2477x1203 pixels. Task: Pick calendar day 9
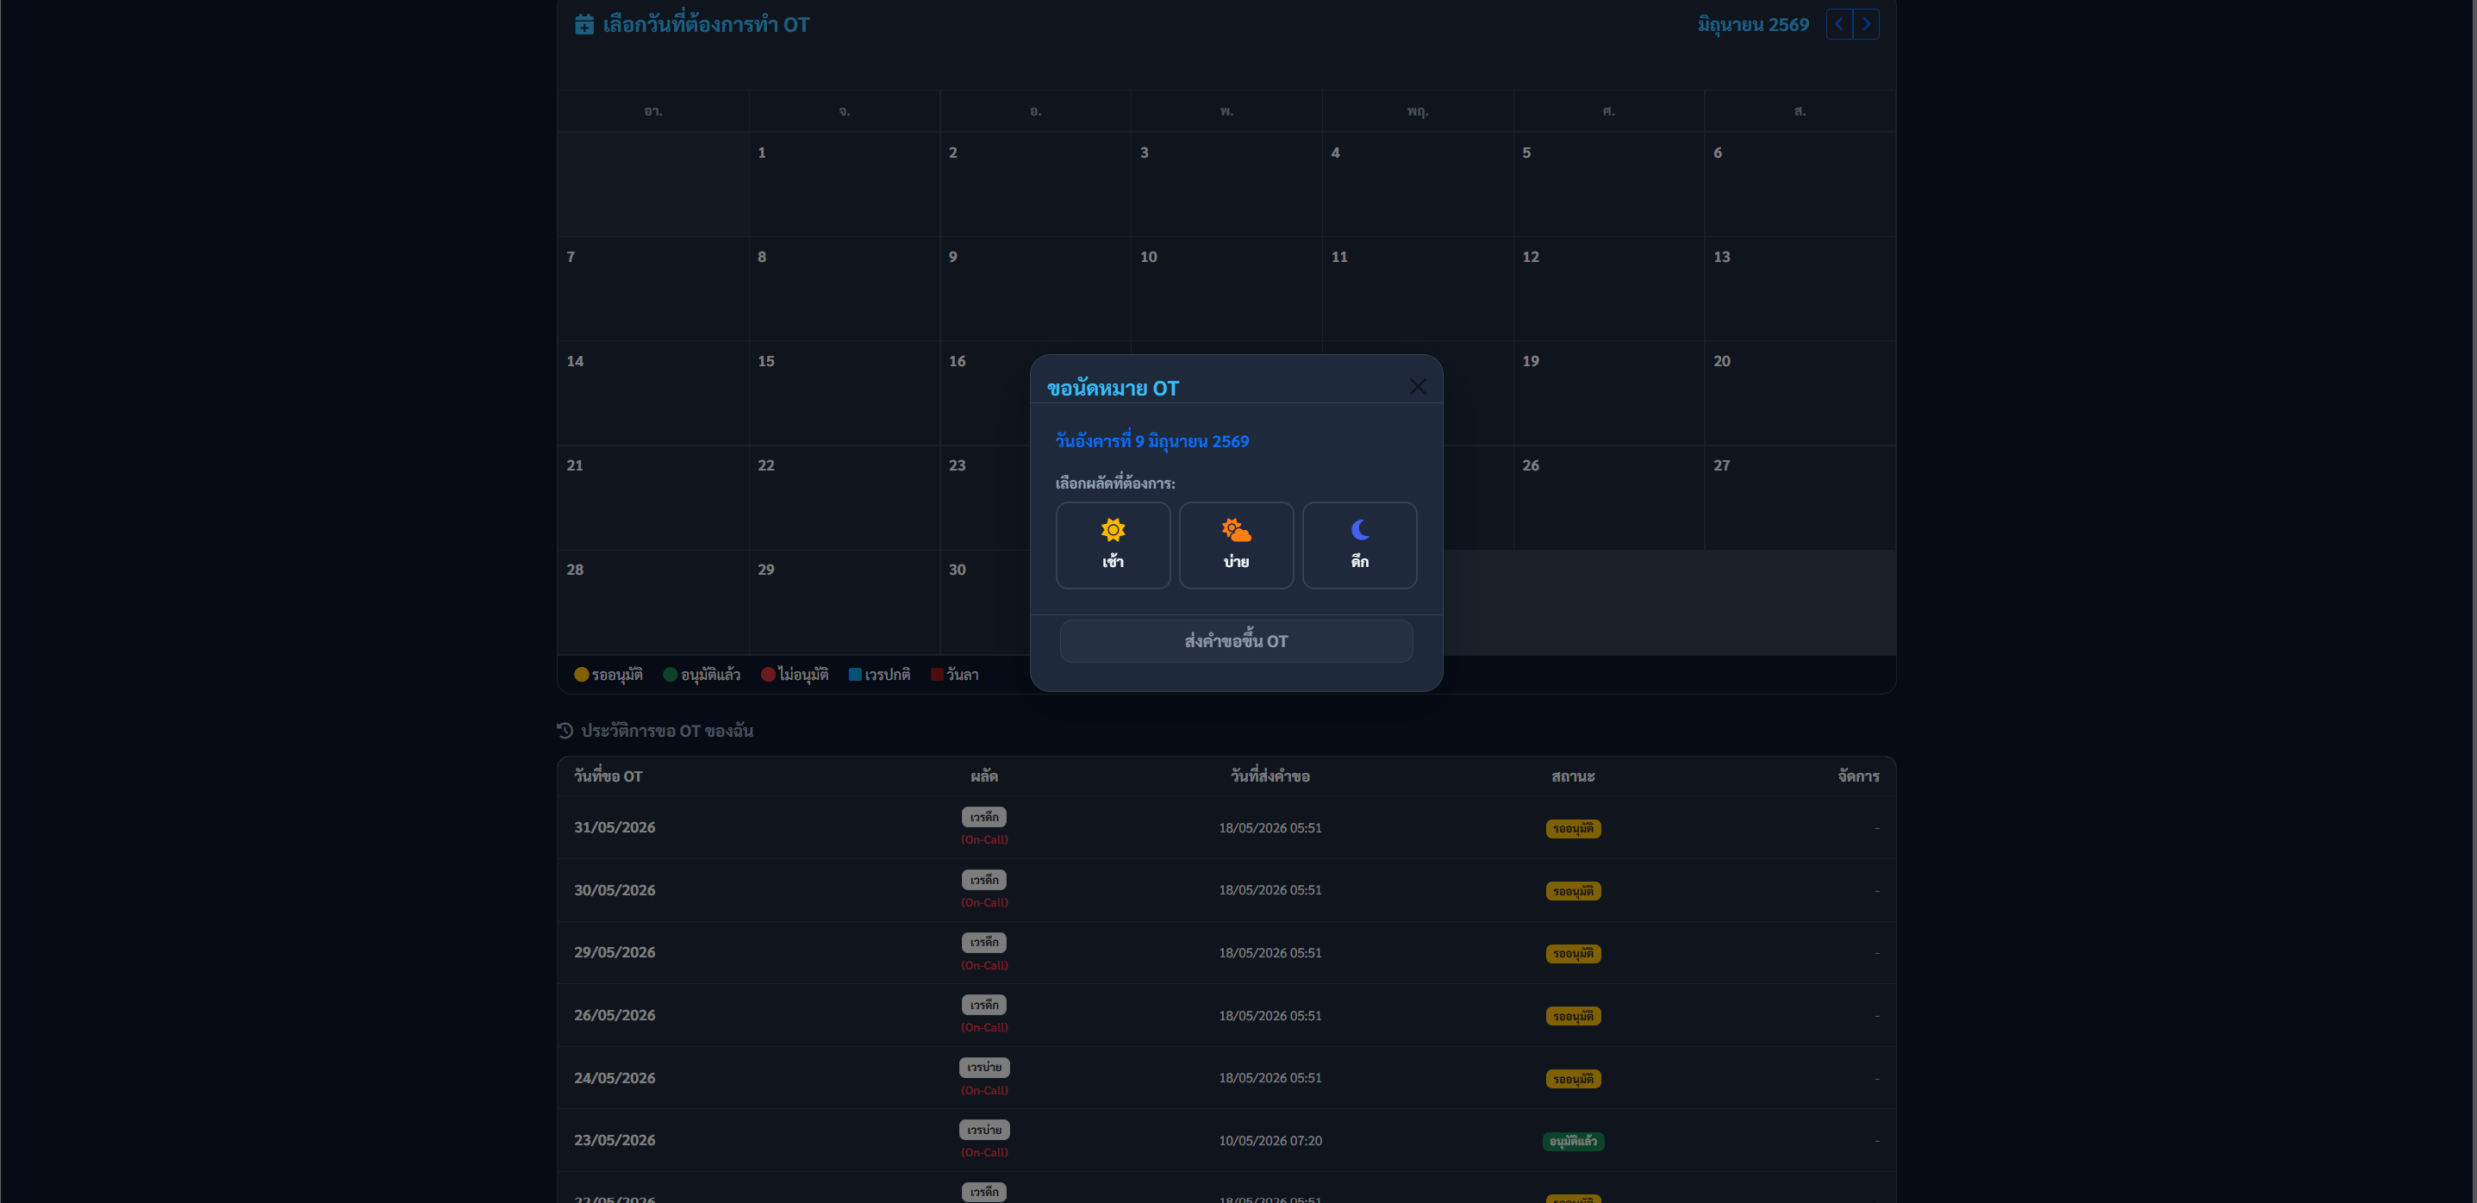1034,289
